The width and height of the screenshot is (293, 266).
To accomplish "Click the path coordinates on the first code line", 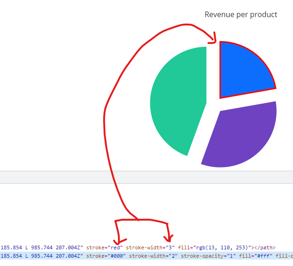I will 42,247.
